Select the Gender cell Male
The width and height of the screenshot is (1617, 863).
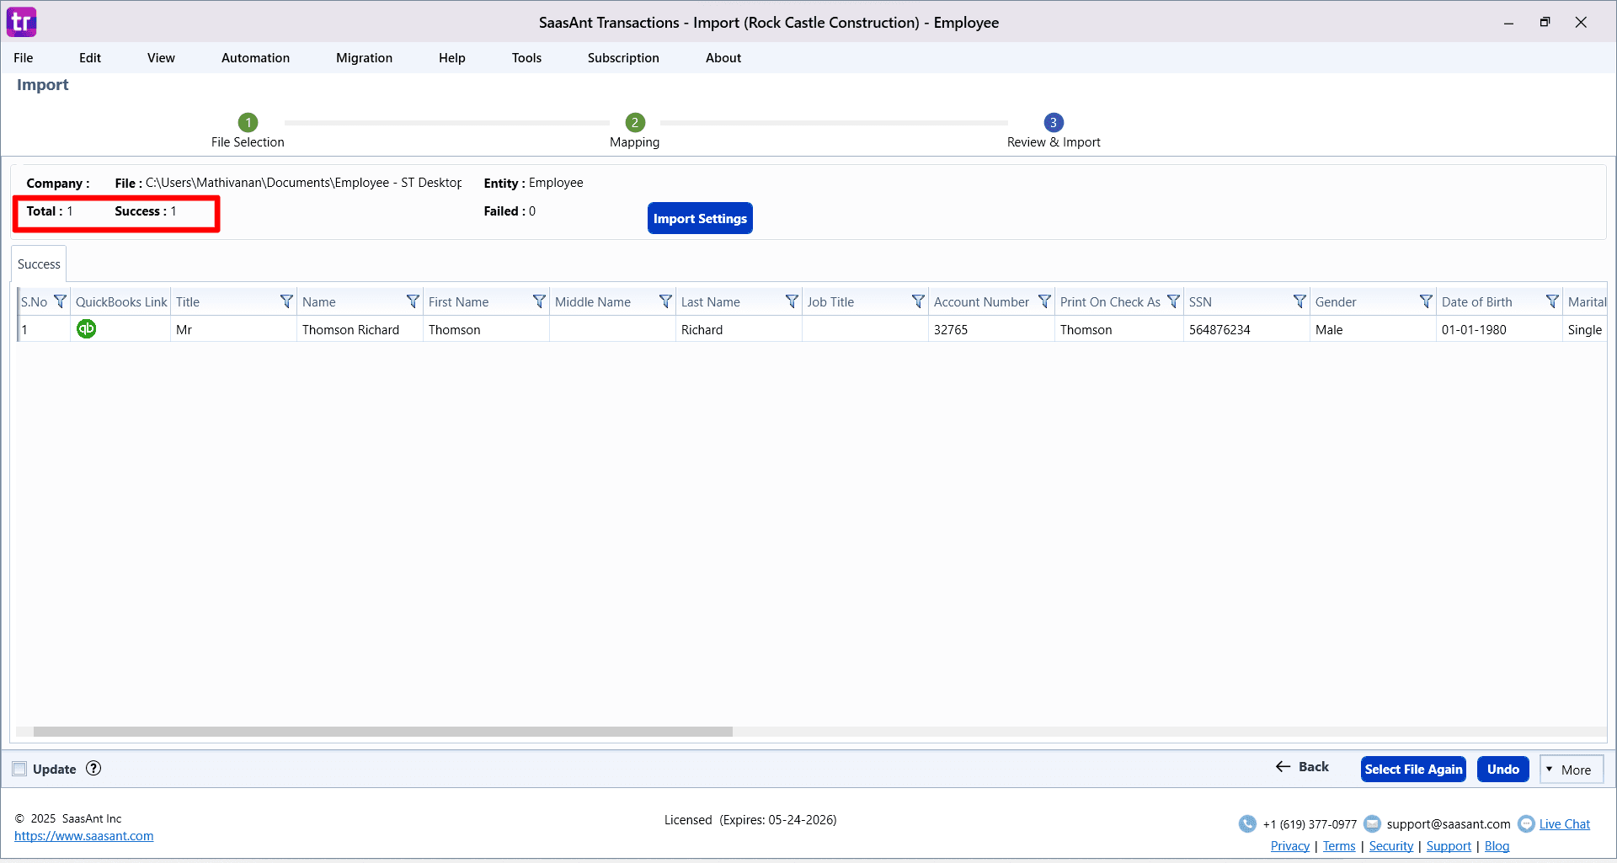pos(1373,329)
